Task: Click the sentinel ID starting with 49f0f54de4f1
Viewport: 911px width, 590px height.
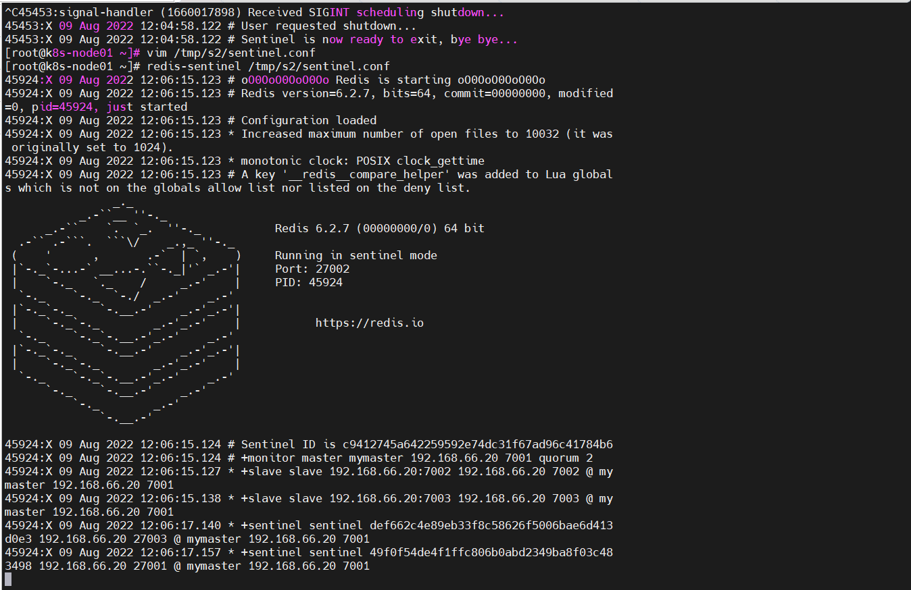Action: [x=491, y=552]
